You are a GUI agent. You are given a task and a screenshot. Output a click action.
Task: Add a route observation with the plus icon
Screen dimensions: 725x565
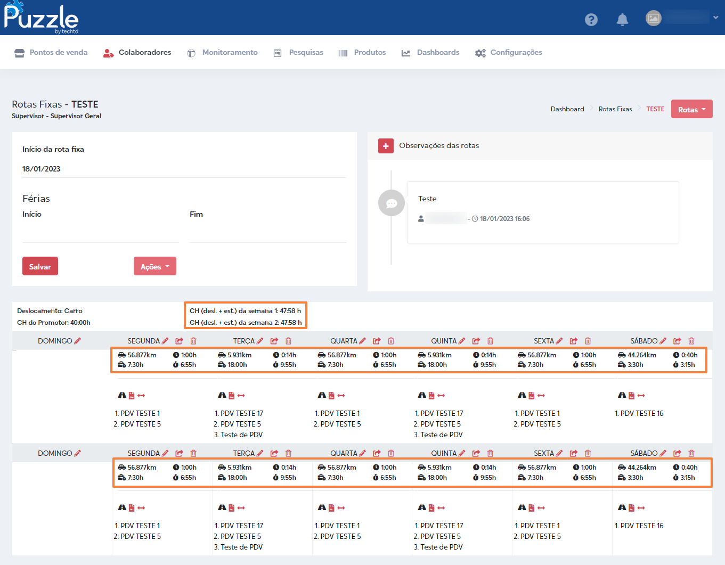point(386,146)
